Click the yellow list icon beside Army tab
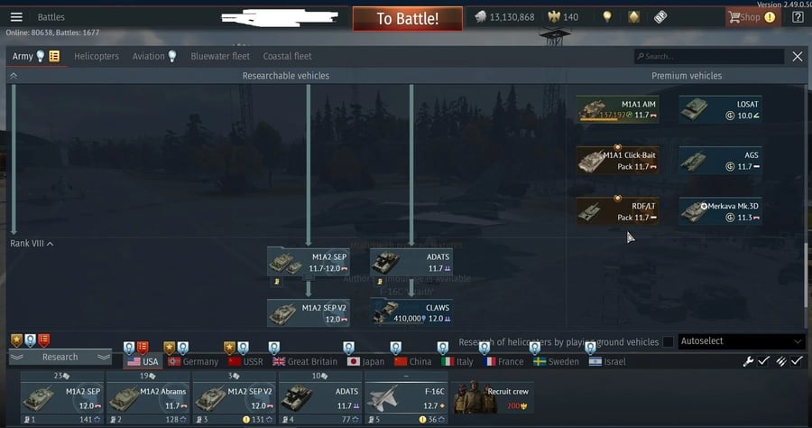This screenshot has height=428, width=812. point(54,56)
